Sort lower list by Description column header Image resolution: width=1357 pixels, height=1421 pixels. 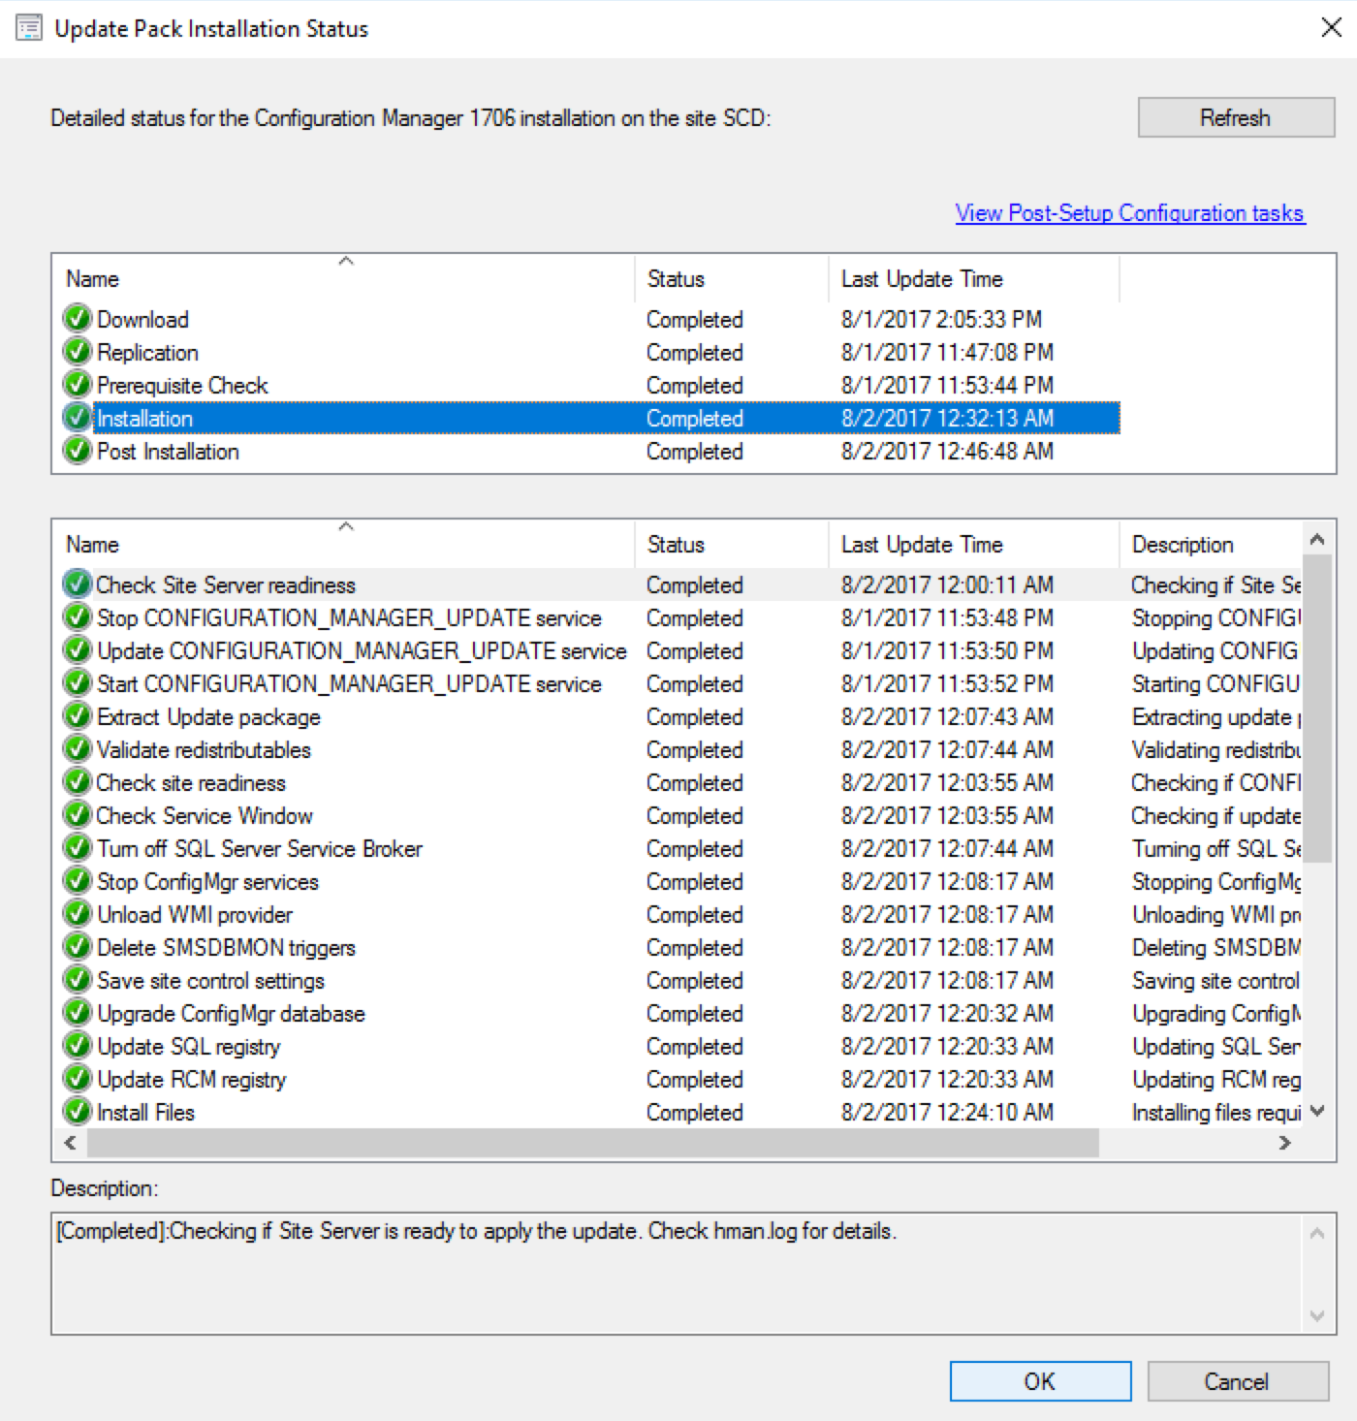click(x=1212, y=545)
